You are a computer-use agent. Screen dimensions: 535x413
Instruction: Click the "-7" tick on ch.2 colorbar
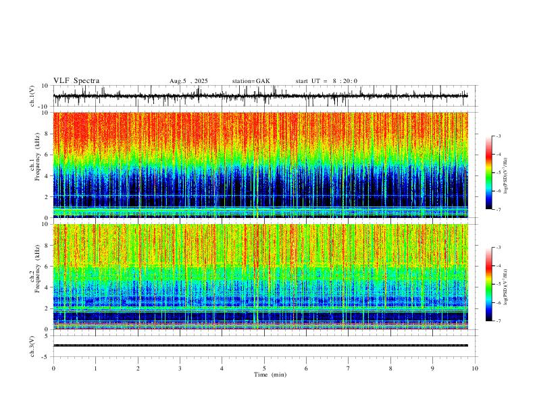(x=498, y=321)
